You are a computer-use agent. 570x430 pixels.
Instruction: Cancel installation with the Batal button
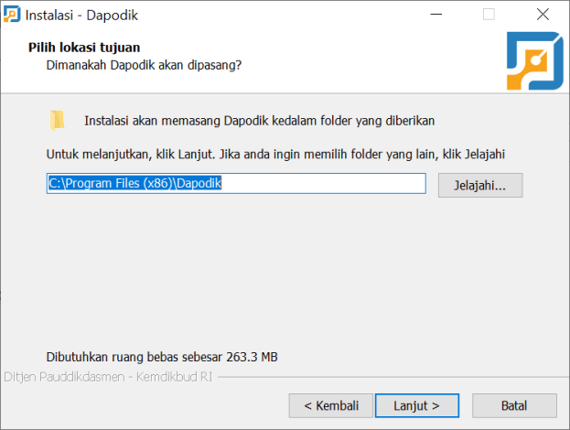point(513,405)
